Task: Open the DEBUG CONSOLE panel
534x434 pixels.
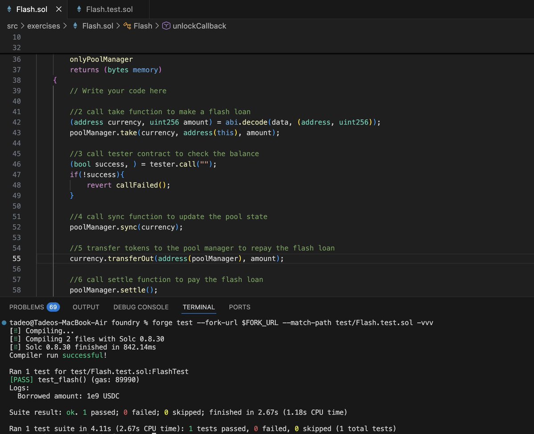Action: (x=141, y=307)
